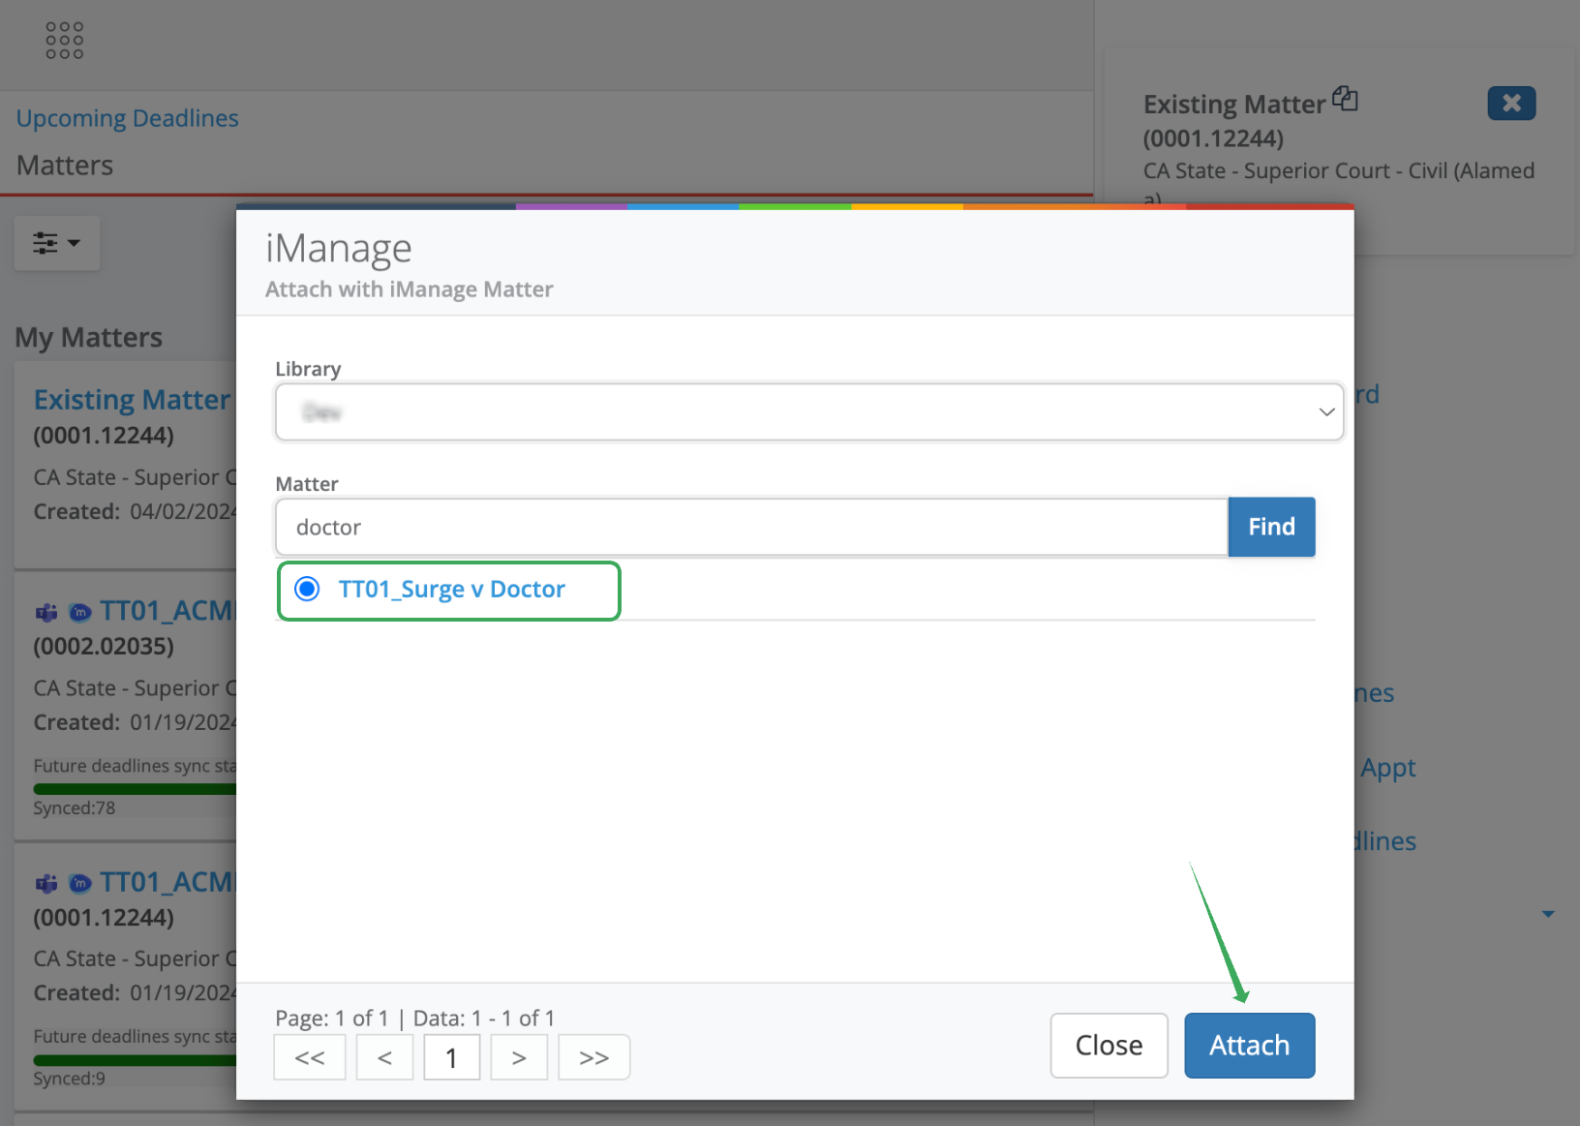Open TT01_ACM matter link numbered 0002.02035

[167, 611]
